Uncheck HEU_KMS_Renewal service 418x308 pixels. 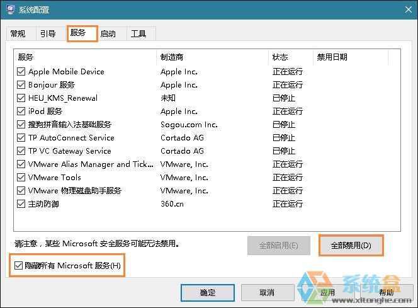point(21,98)
